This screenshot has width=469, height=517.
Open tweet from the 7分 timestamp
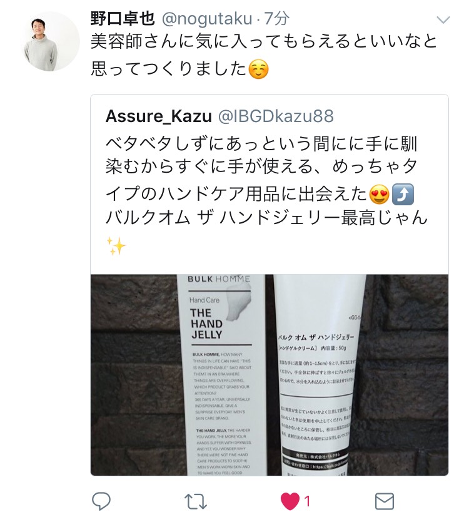276,19
